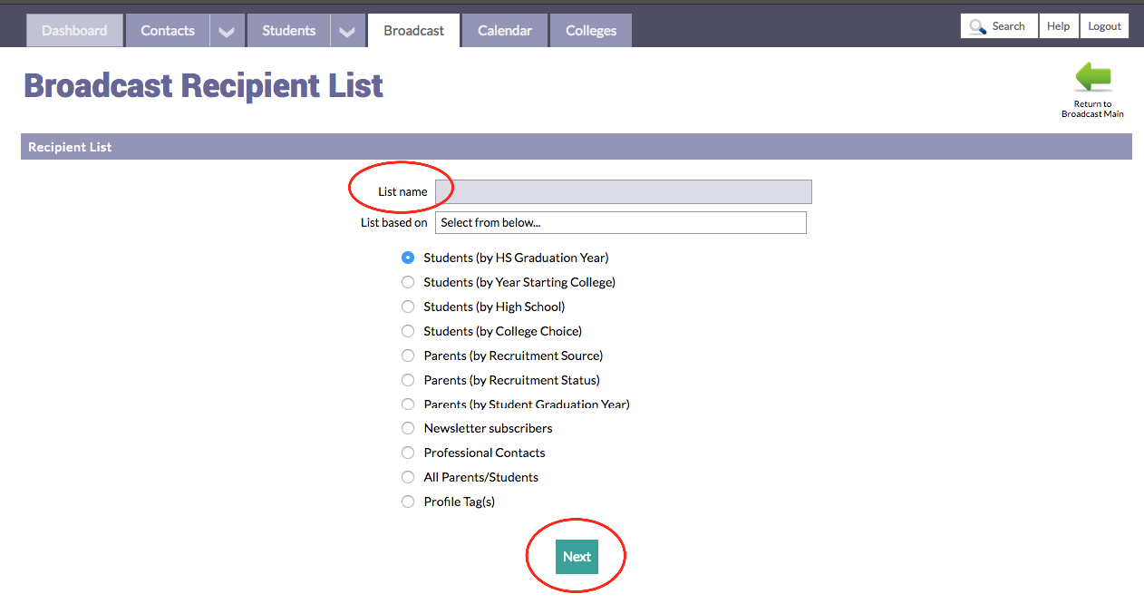Click the Broadcast Recipient List heading
This screenshot has height=604, width=1144.
(x=203, y=86)
